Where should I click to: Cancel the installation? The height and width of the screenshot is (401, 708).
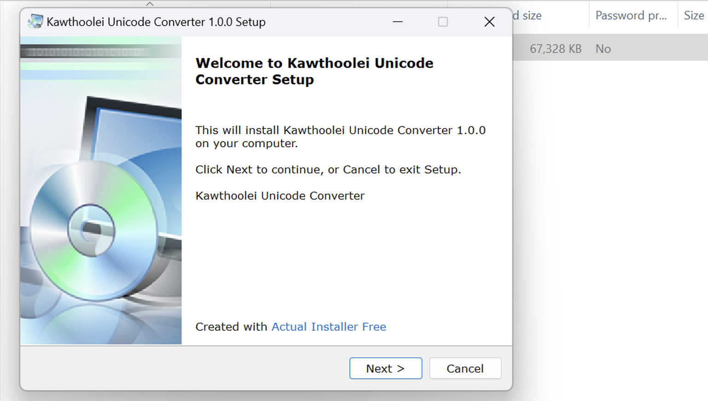(465, 368)
